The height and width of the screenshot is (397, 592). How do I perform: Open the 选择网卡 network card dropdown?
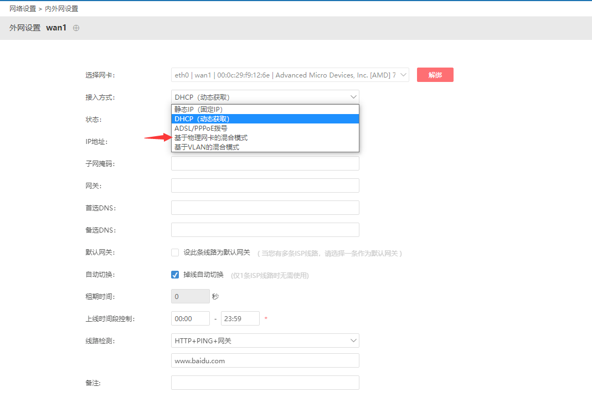[x=290, y=75]
